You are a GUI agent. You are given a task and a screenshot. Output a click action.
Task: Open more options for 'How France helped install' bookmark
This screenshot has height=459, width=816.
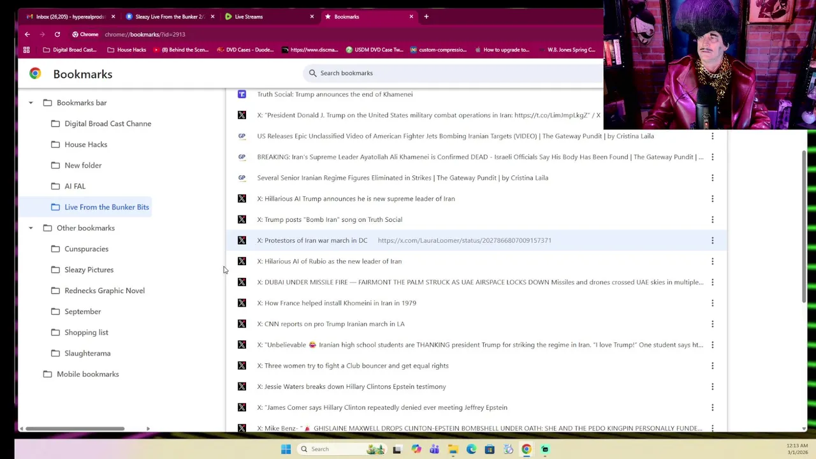pyautogui.click(x=712, y=303)
